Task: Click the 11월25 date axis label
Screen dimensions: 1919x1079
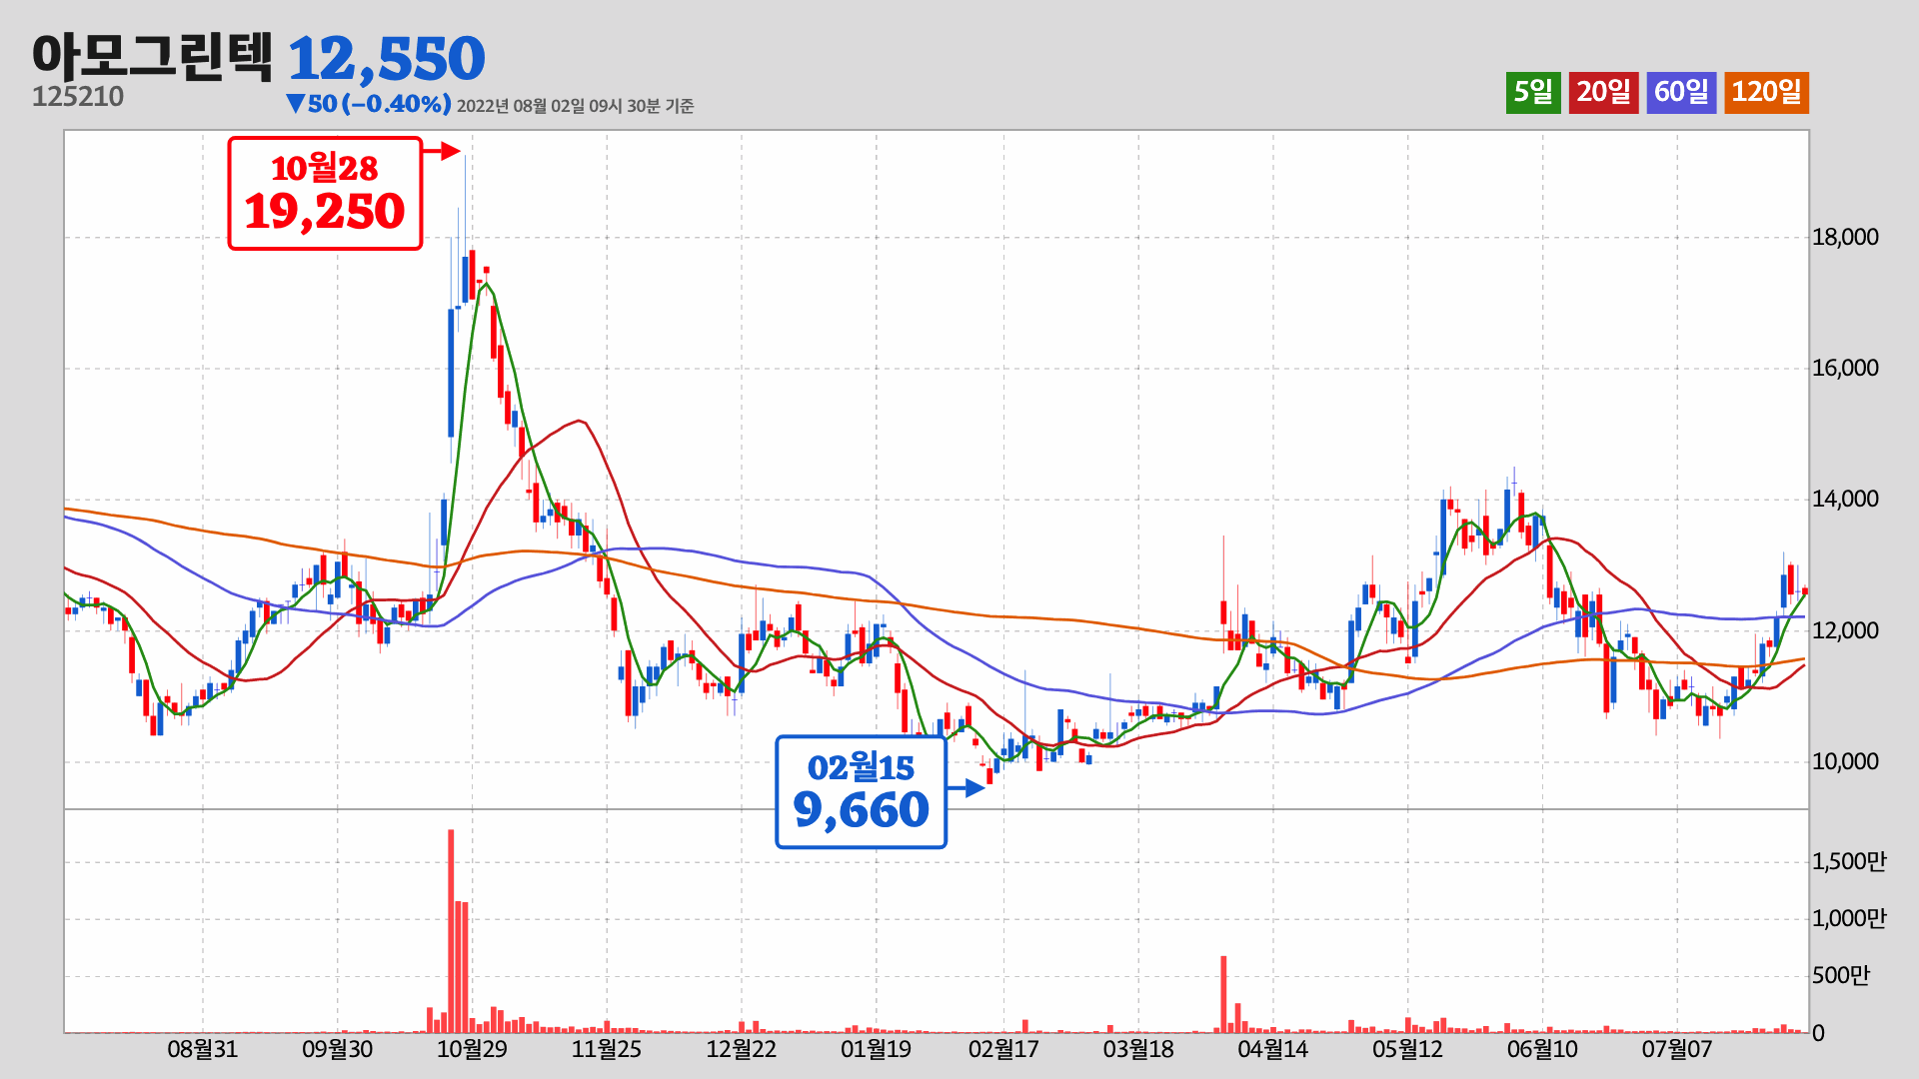Action: tap(607, 1049)
